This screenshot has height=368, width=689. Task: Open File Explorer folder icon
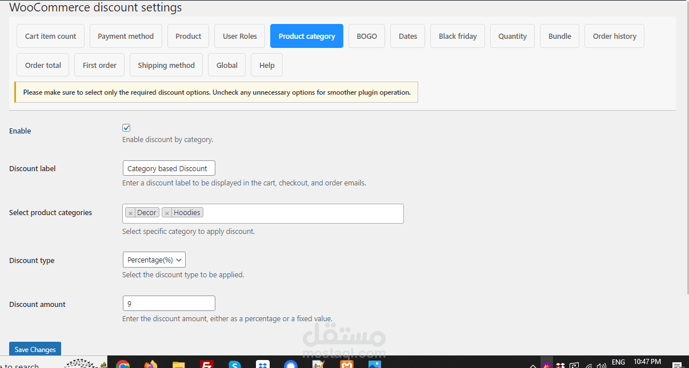179,365
